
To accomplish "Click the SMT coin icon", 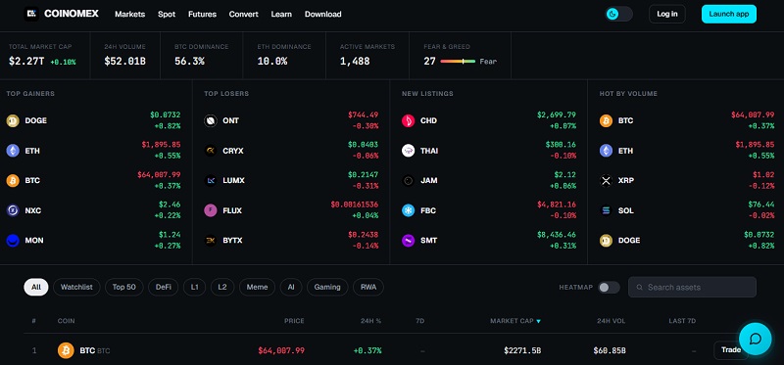I will click(408, 241).
